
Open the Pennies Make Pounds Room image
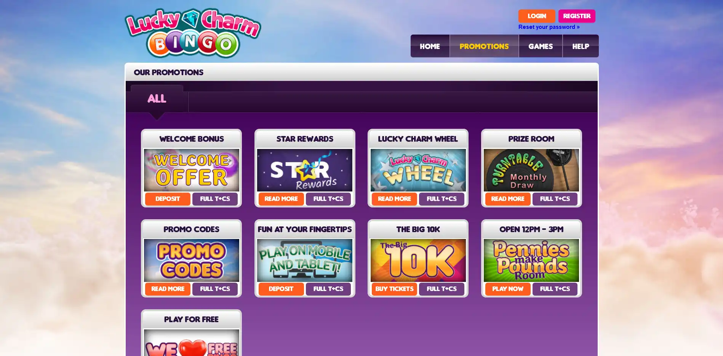pos(531,260)
